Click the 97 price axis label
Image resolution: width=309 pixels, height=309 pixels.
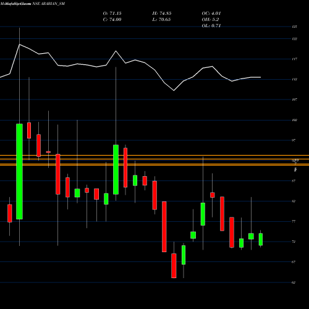click(x=294, y=140)
